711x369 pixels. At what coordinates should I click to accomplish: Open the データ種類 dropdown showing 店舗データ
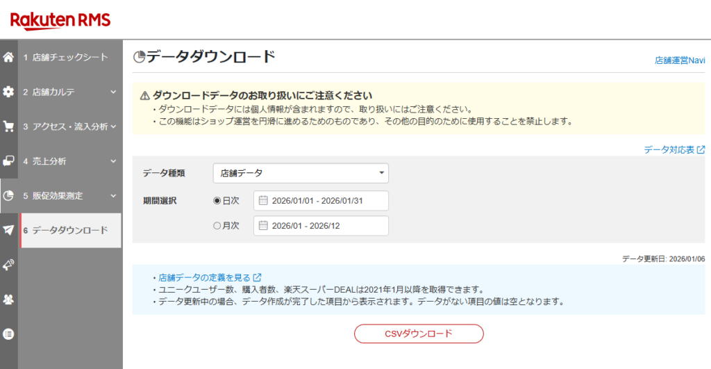tap(301, 173)
